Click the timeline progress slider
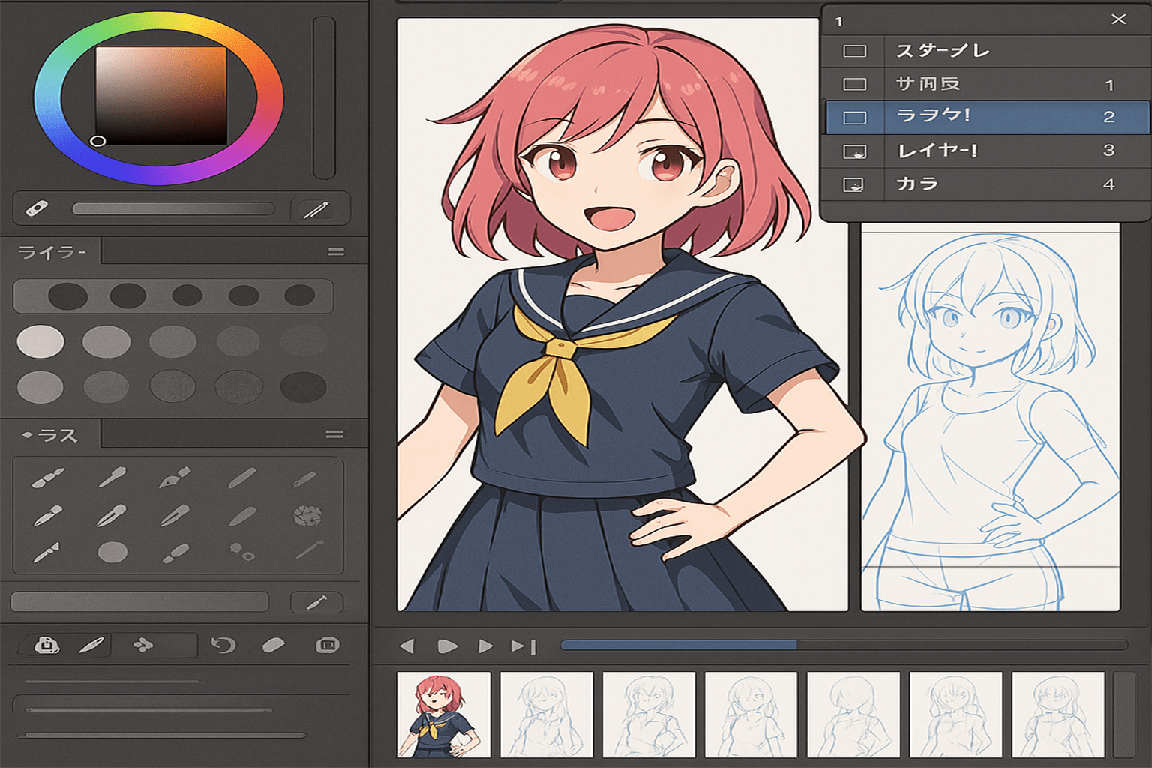 point(843,645)
